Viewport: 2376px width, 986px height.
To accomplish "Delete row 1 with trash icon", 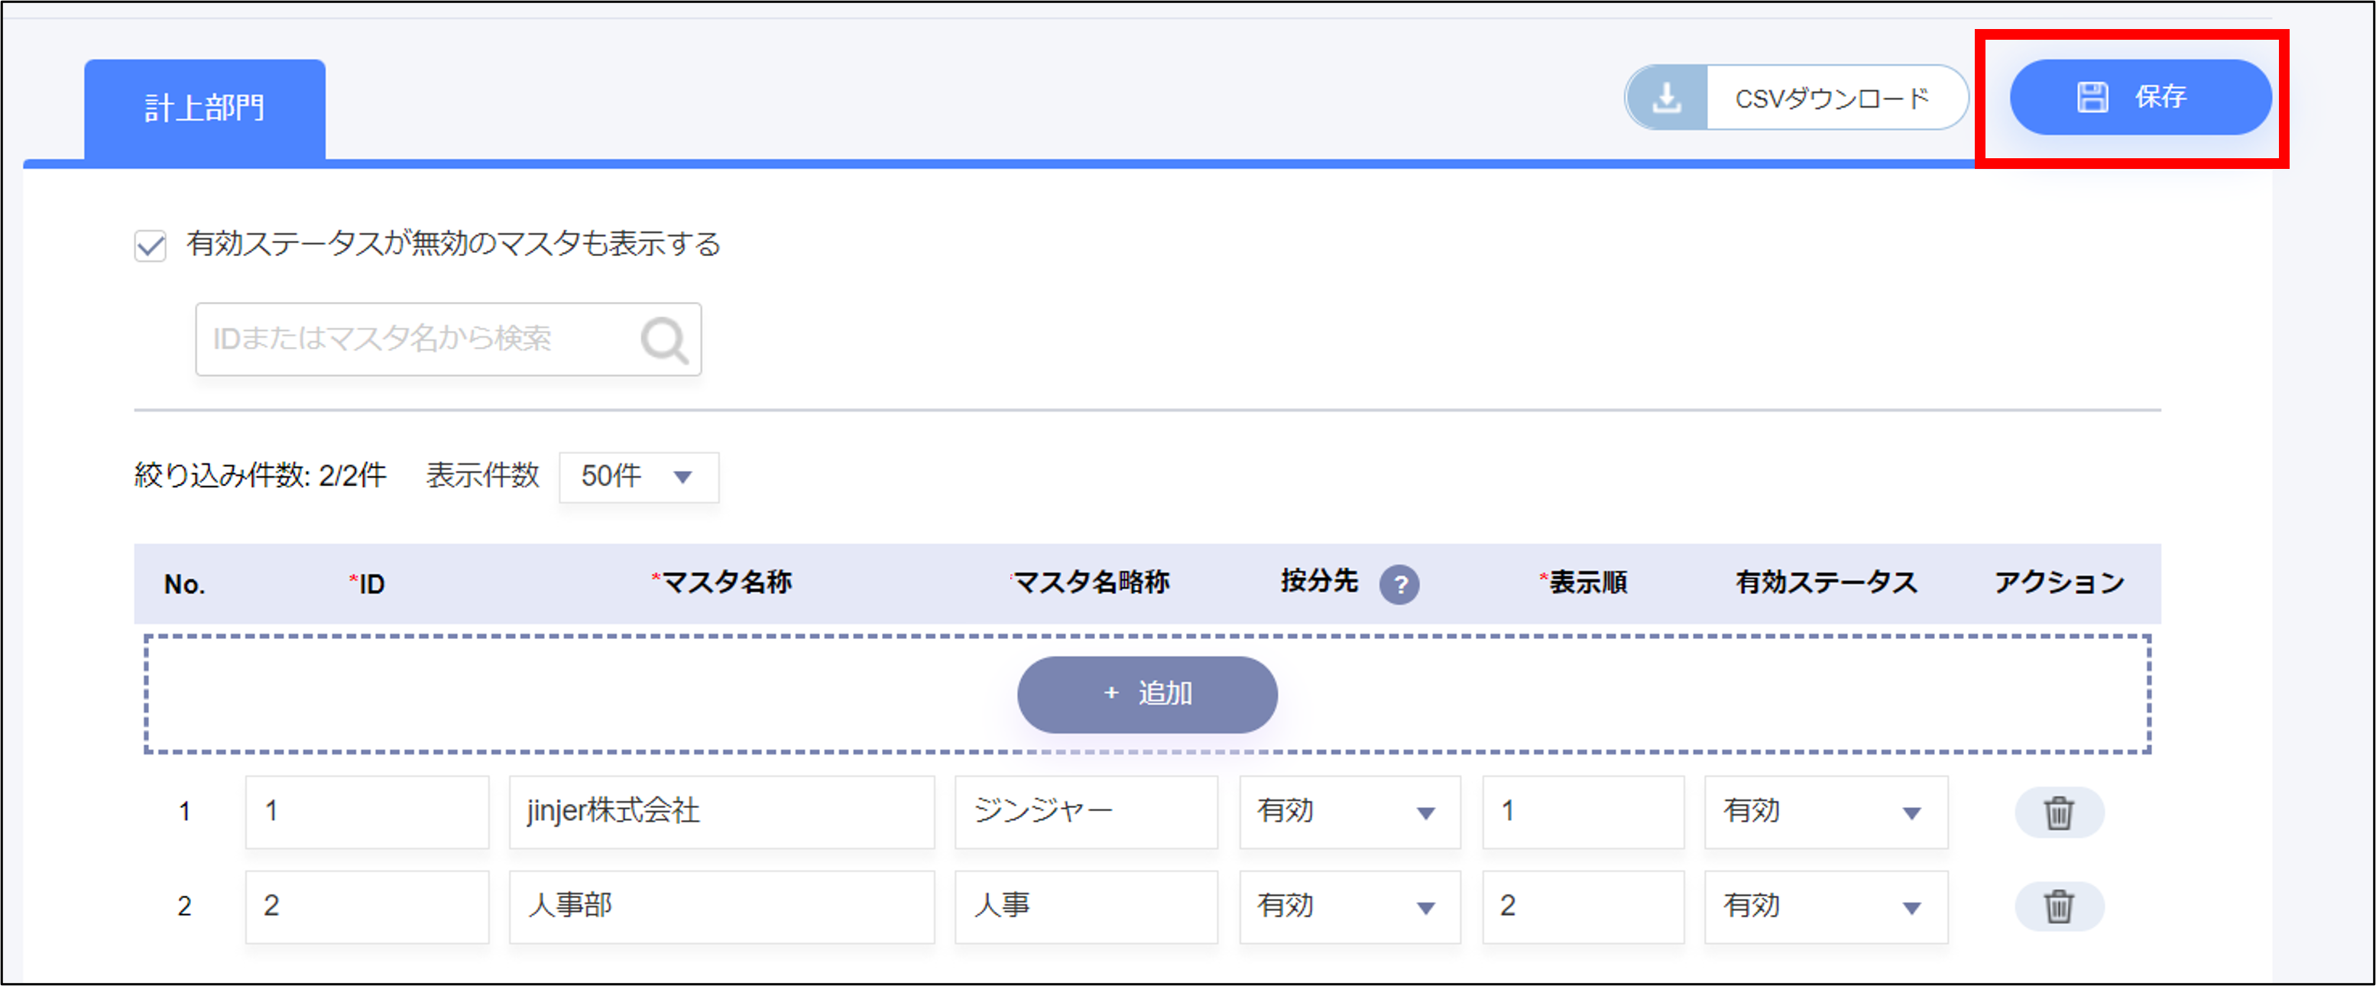I will pyautogui.click(x=2059, y=812).
